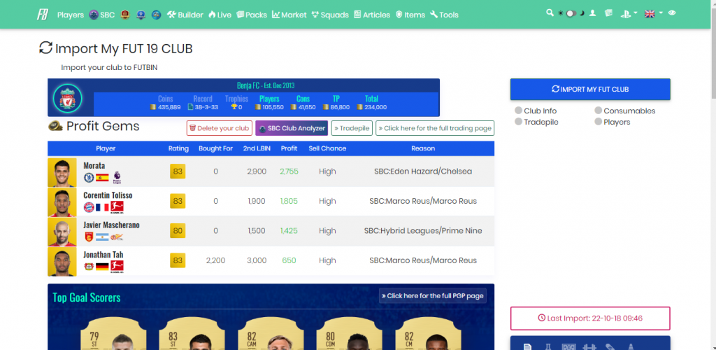
Task: Click the search magnifier icon
Action: coord(550,13)
